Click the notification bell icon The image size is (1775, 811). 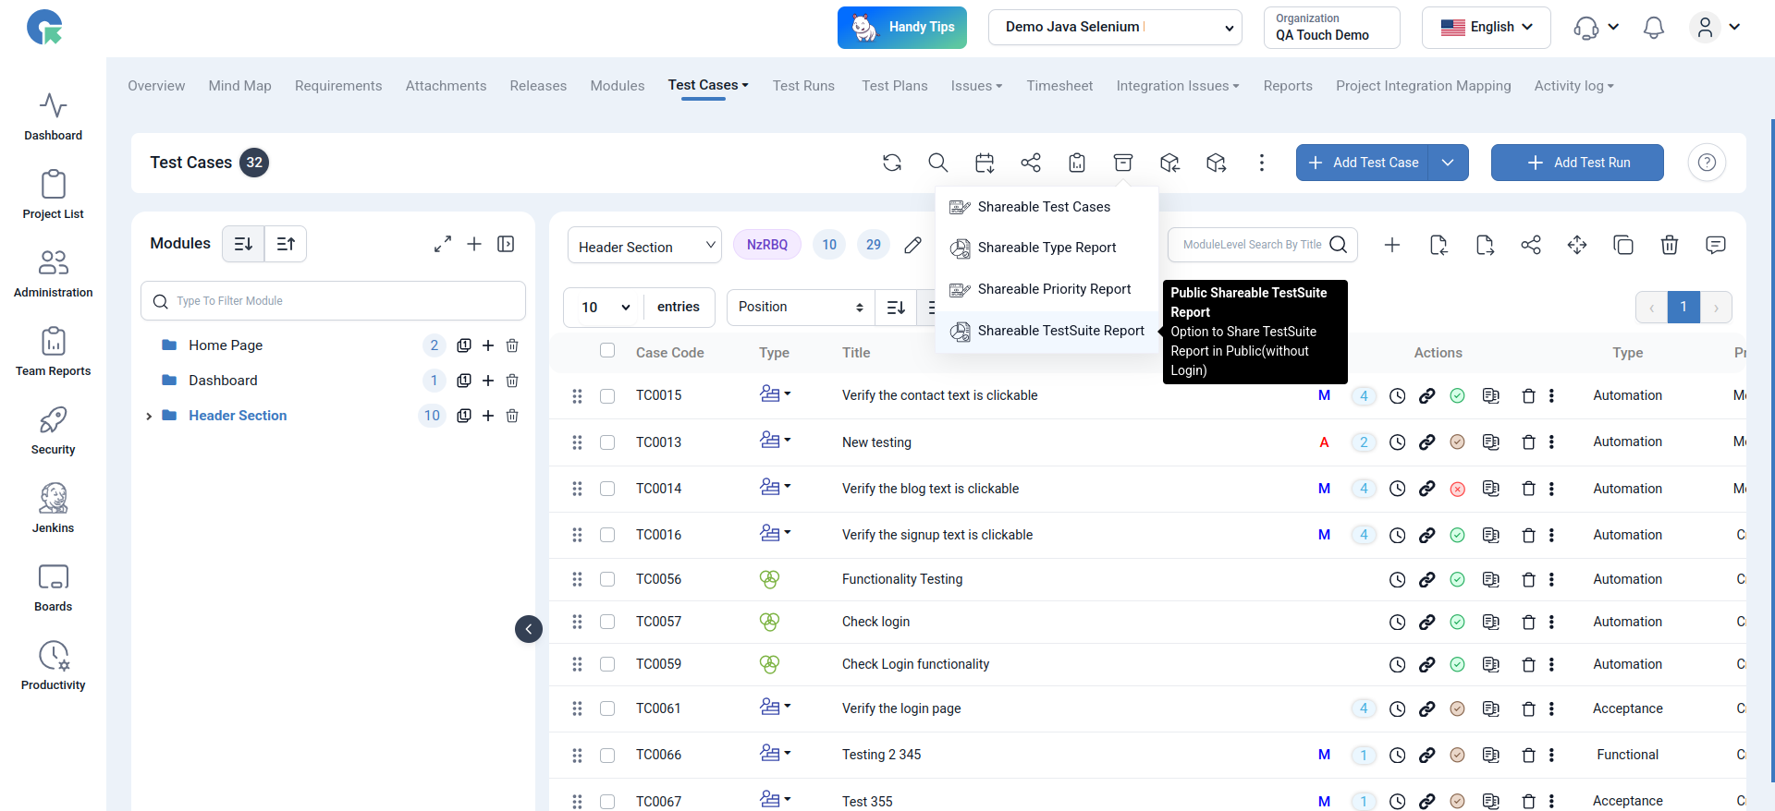click(x=1653, y=28)
